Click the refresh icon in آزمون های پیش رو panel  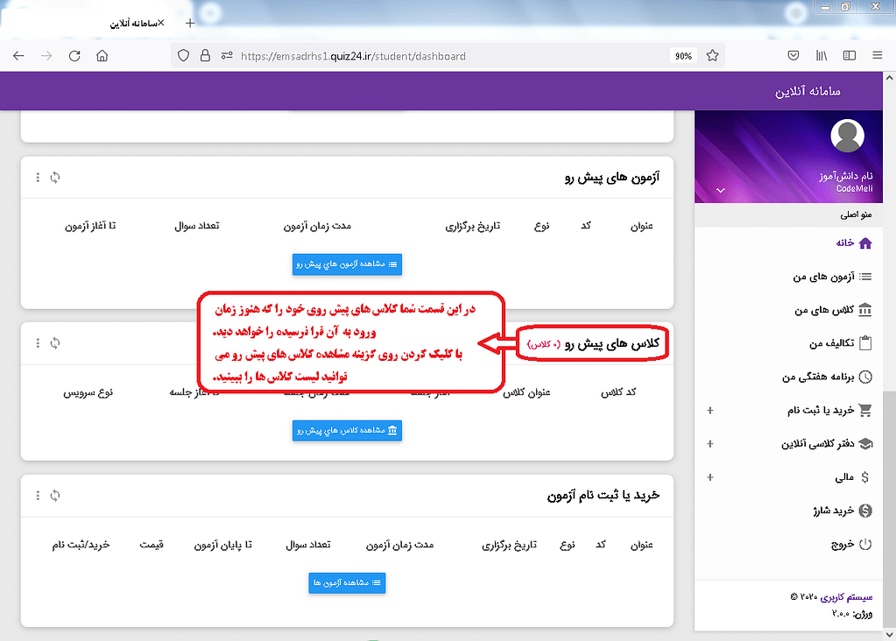point(55,178)
